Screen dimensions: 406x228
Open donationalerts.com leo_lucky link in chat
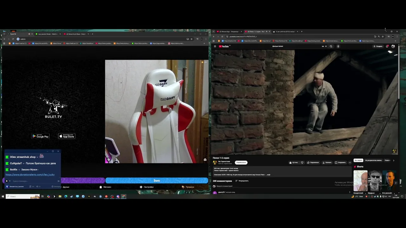pyautogui.click(x=30, y=174)
